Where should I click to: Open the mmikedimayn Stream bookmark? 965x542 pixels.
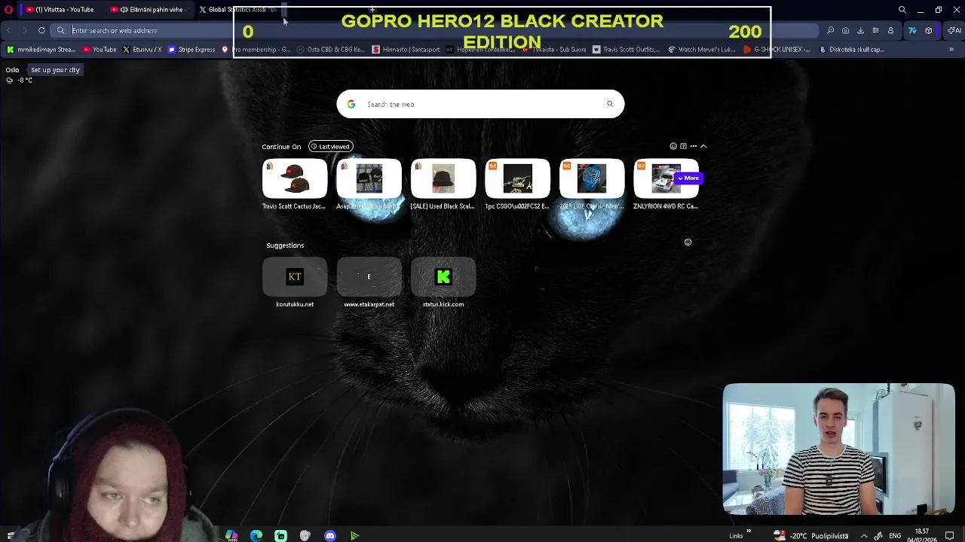[41, 50]
